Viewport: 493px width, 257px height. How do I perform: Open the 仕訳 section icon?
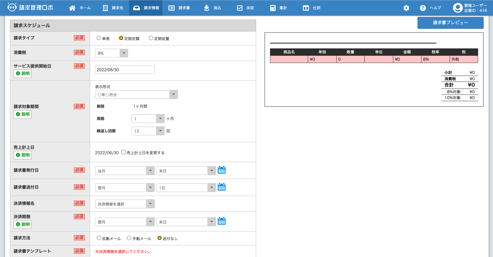305,7
